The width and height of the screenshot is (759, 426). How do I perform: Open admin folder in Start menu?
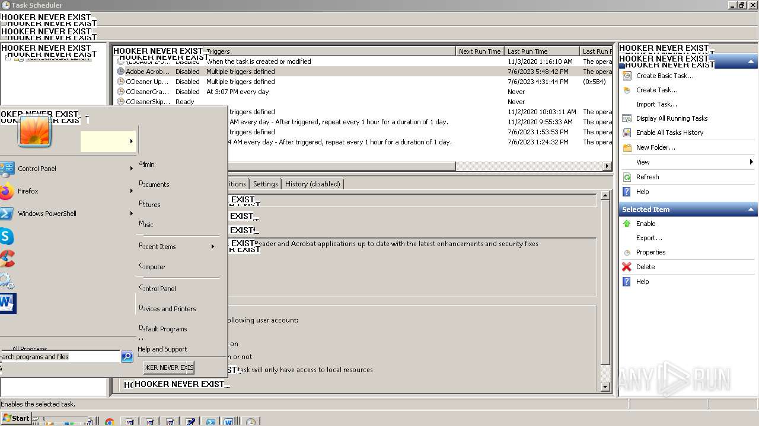click(146, 164)
